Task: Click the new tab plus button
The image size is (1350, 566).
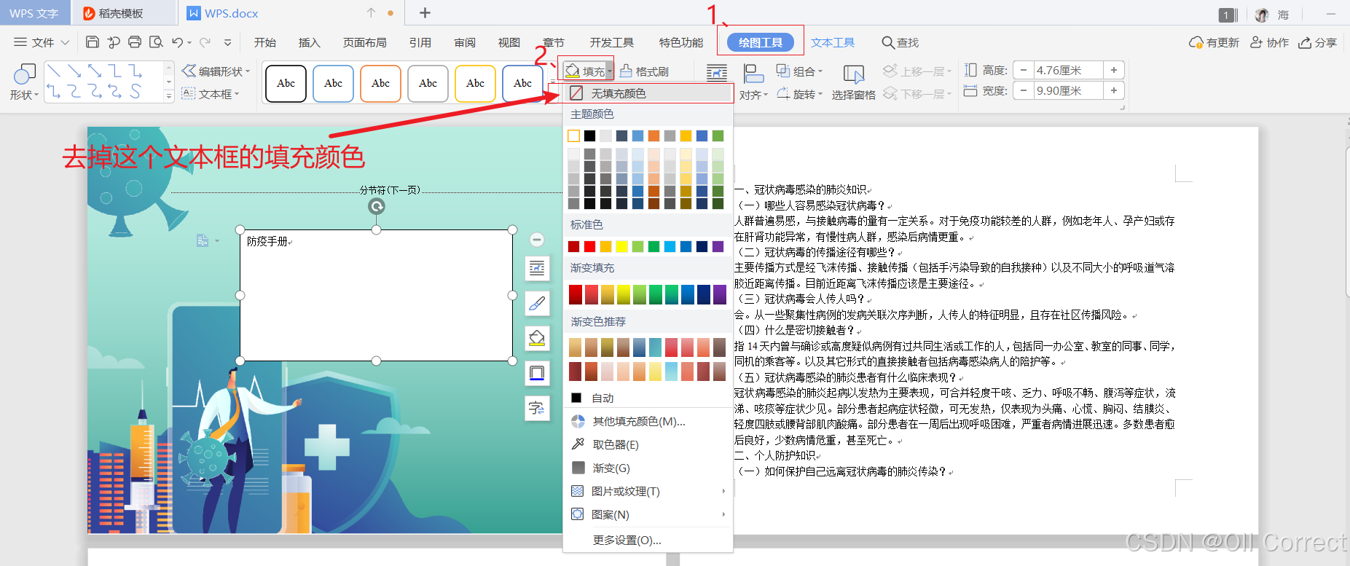Action: [425, 12]
